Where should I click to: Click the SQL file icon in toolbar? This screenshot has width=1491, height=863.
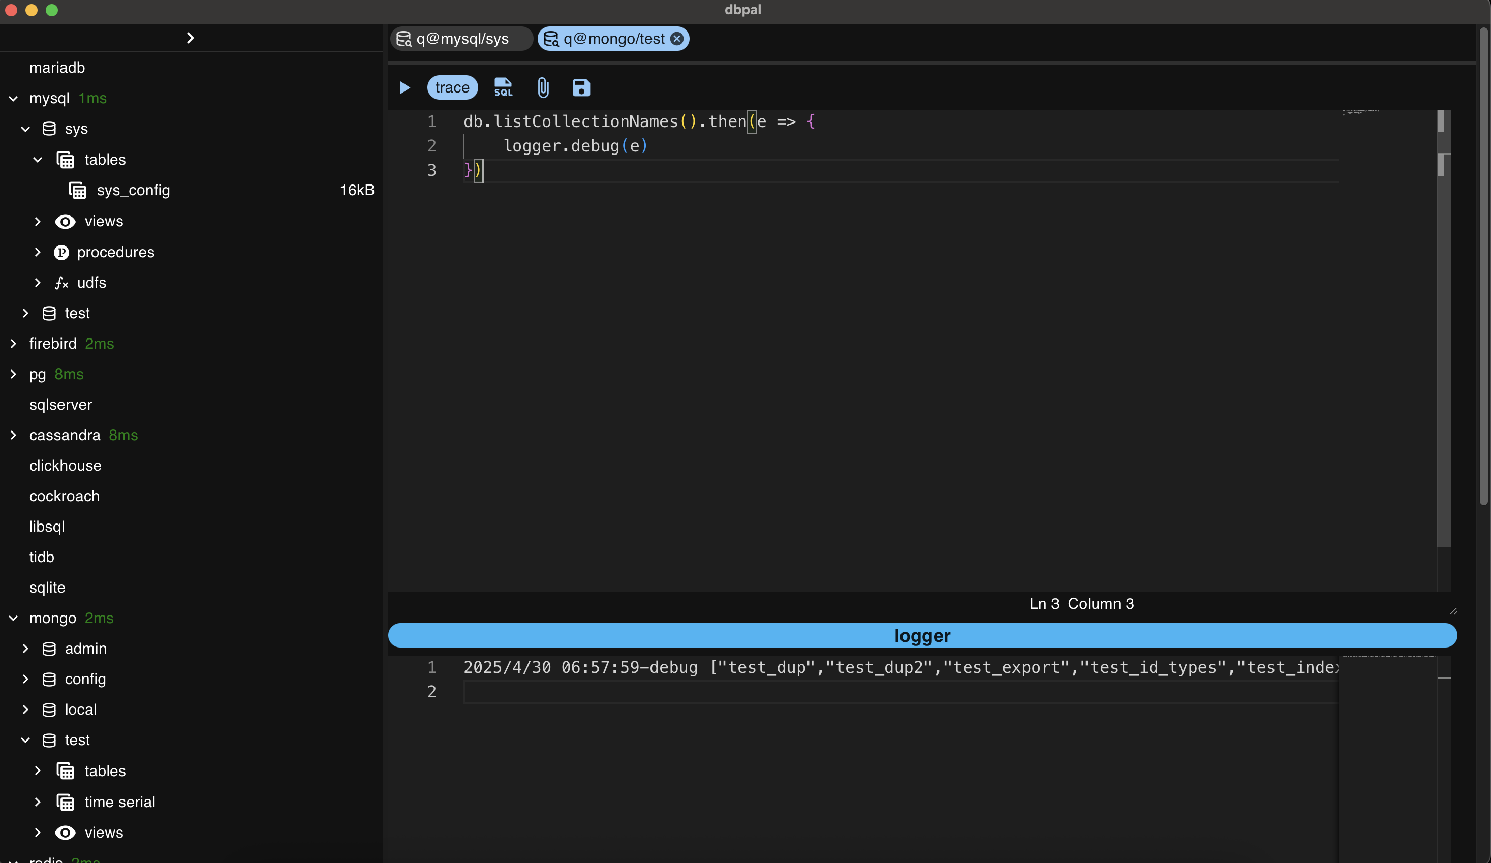pos(503,87)
